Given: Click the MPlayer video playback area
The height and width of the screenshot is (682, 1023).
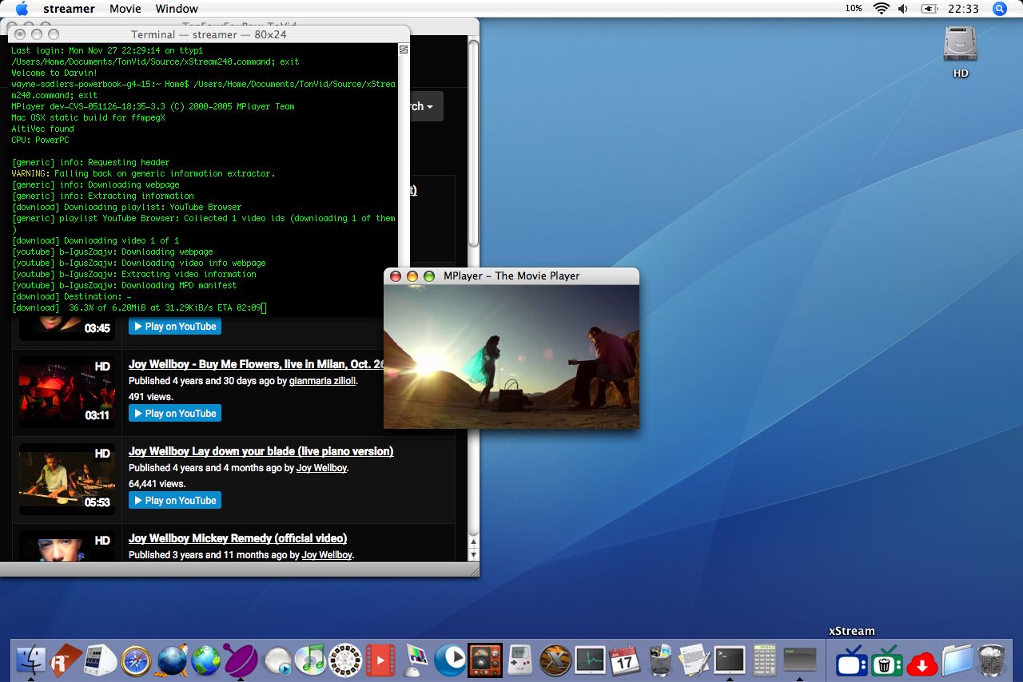Looking at the screenshot, I should point(511,356).
